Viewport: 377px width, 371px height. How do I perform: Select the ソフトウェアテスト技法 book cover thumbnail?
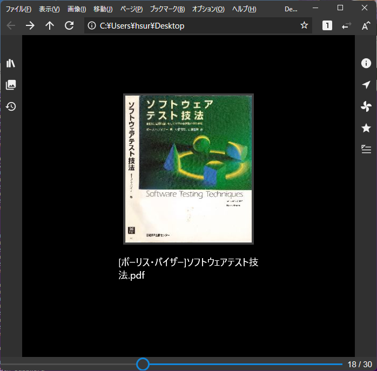point(188,169)
